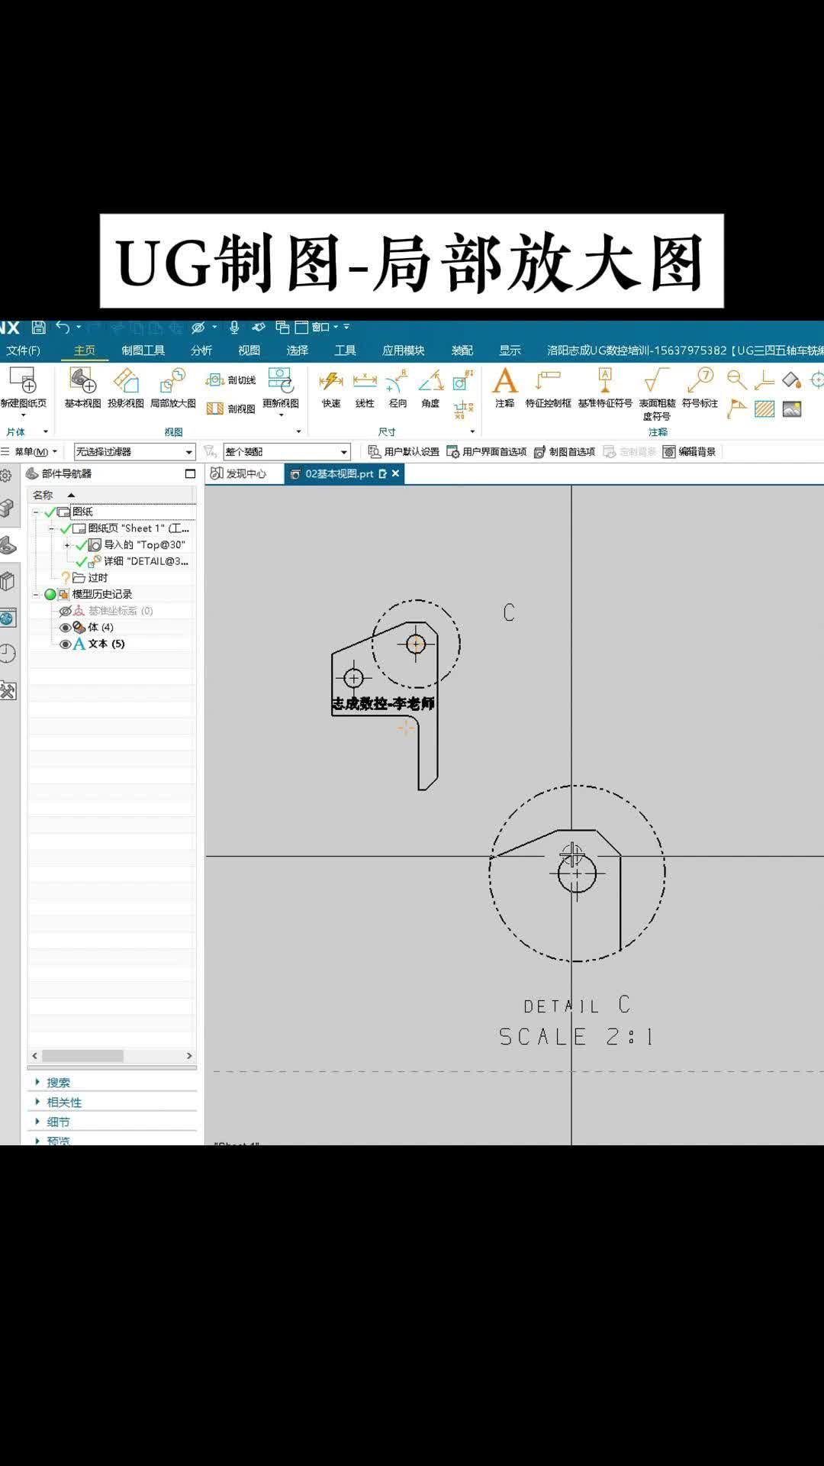
Task: Click the 剖切线 section line tool
Action: pos(231,379)
